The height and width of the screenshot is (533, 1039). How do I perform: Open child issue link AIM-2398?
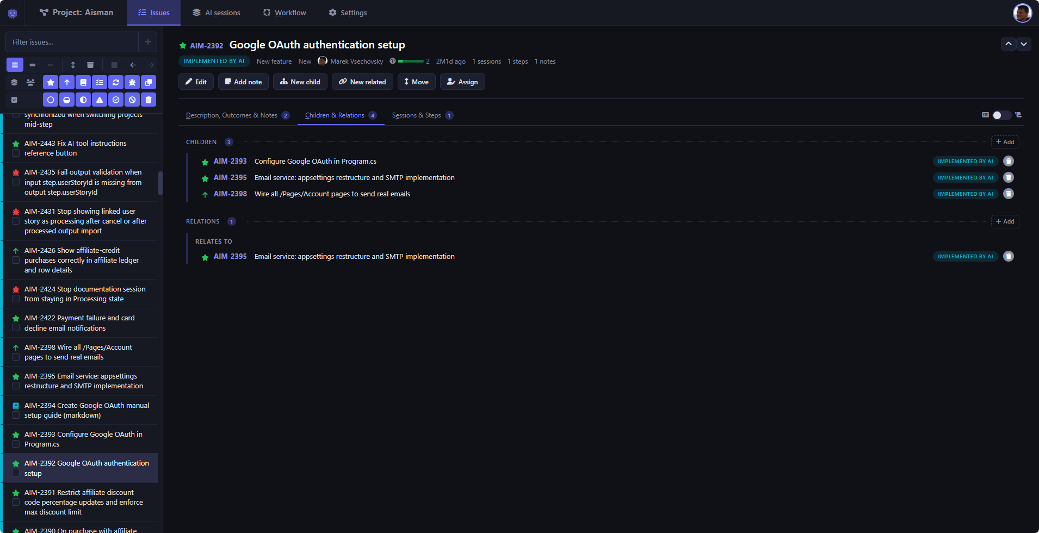[x=230, y=194]
